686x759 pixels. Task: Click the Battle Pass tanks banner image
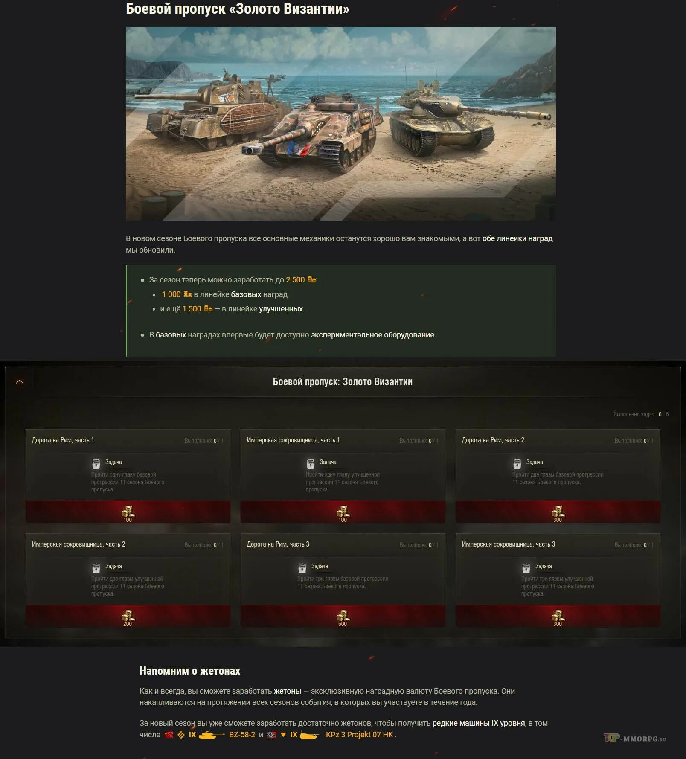coord(340,124)
